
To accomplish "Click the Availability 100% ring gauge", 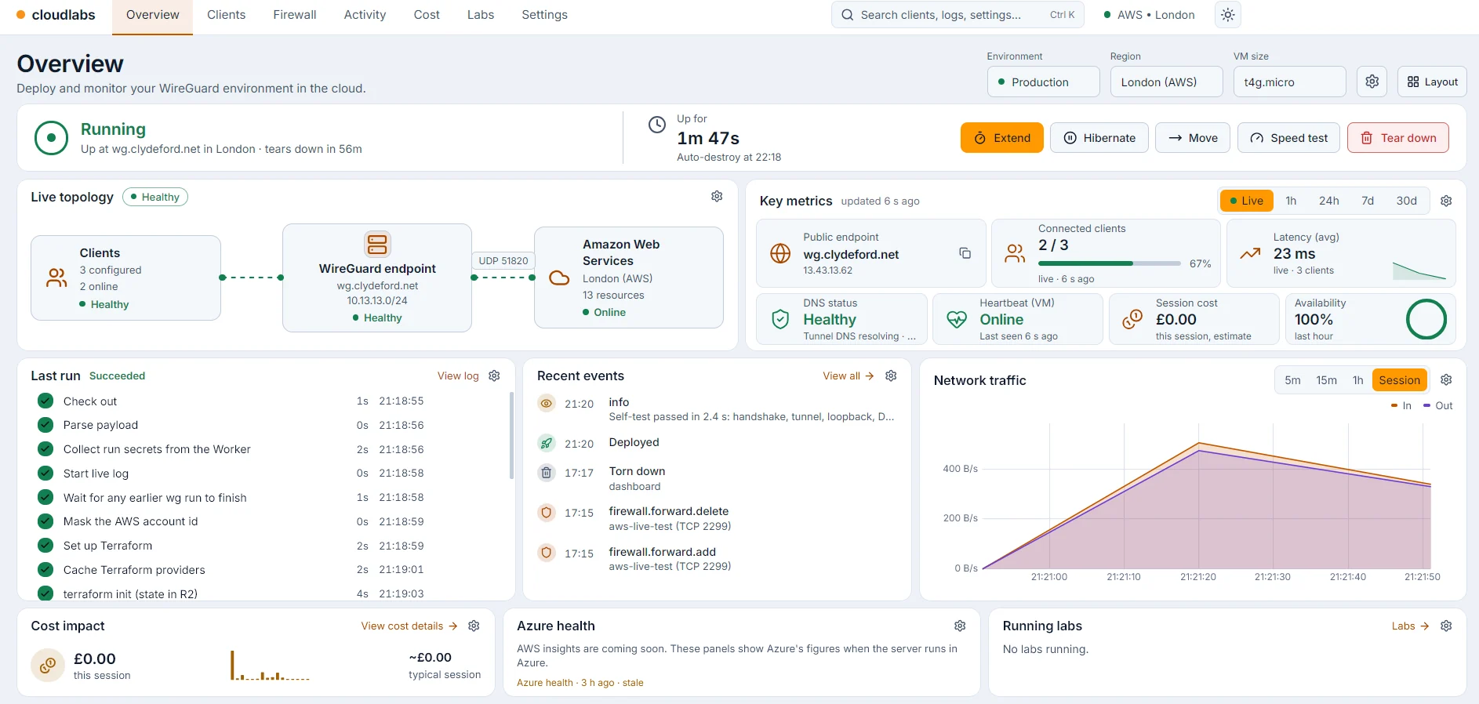I will pyautogui.click(x=1426, y=319).
